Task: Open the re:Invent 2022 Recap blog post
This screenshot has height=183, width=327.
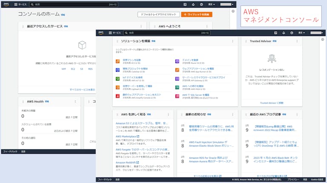Action: [x=275, y=128]
